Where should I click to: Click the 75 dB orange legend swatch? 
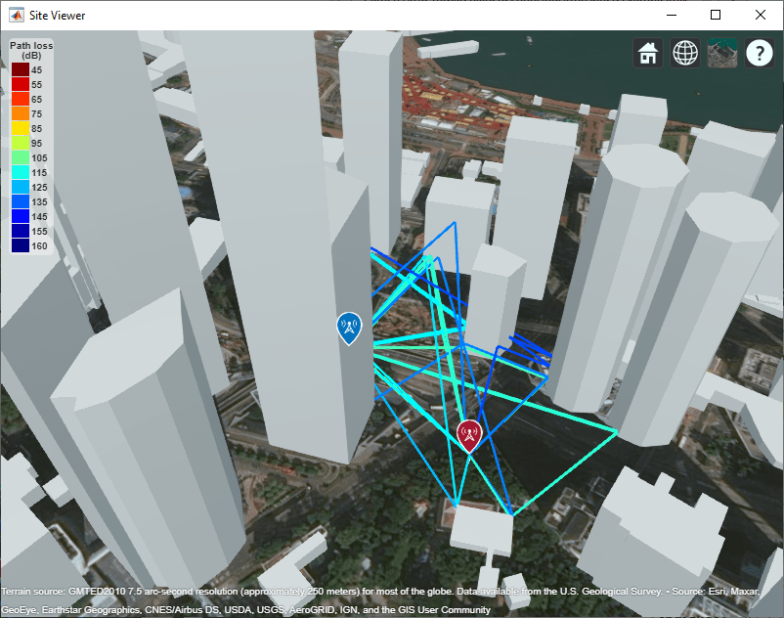(x=21, y=113)
